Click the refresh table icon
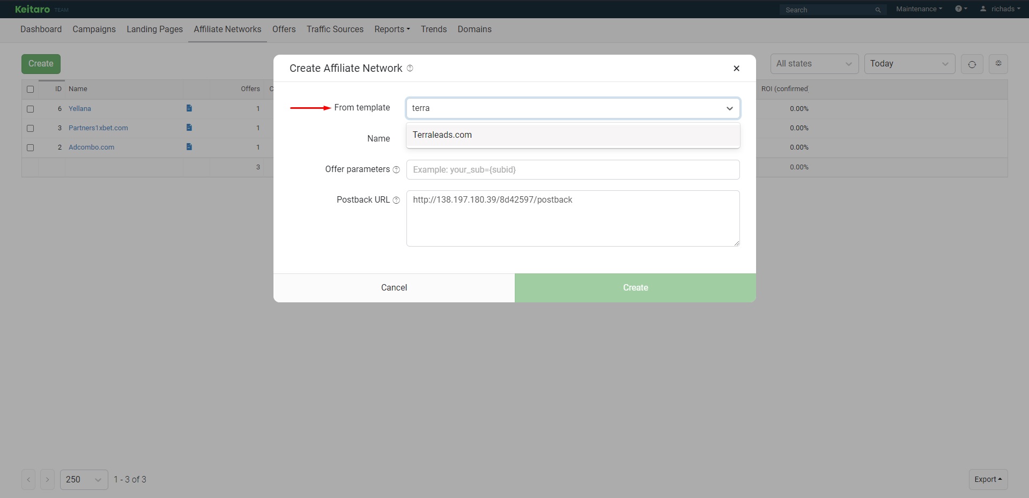Screen dimensions: 1029x498 tap(972, 64)
